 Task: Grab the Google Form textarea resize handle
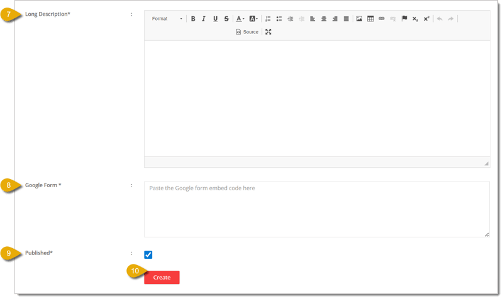click(487, 234)
